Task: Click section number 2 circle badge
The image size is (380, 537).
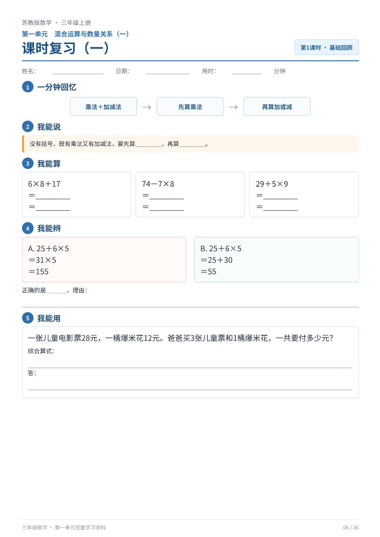Action: [28, 127]
